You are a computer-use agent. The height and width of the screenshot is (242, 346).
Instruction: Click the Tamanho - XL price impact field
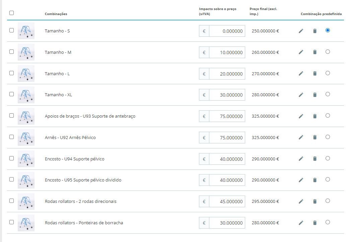[227, 95]
